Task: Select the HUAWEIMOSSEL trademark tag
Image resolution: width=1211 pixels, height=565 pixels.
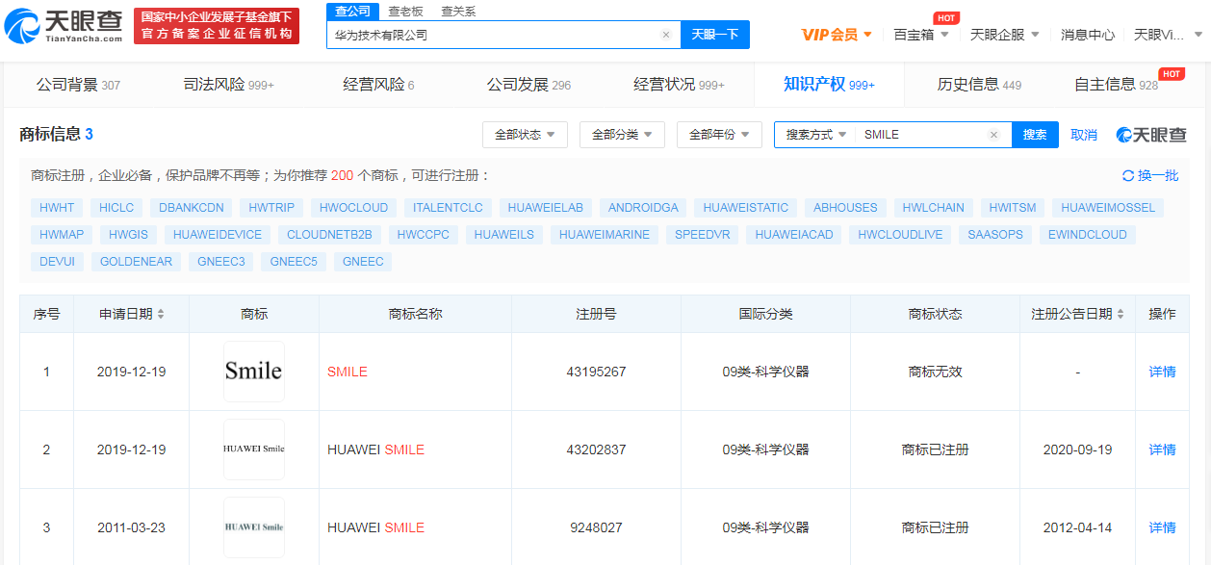Action: tap(1107, 207)
